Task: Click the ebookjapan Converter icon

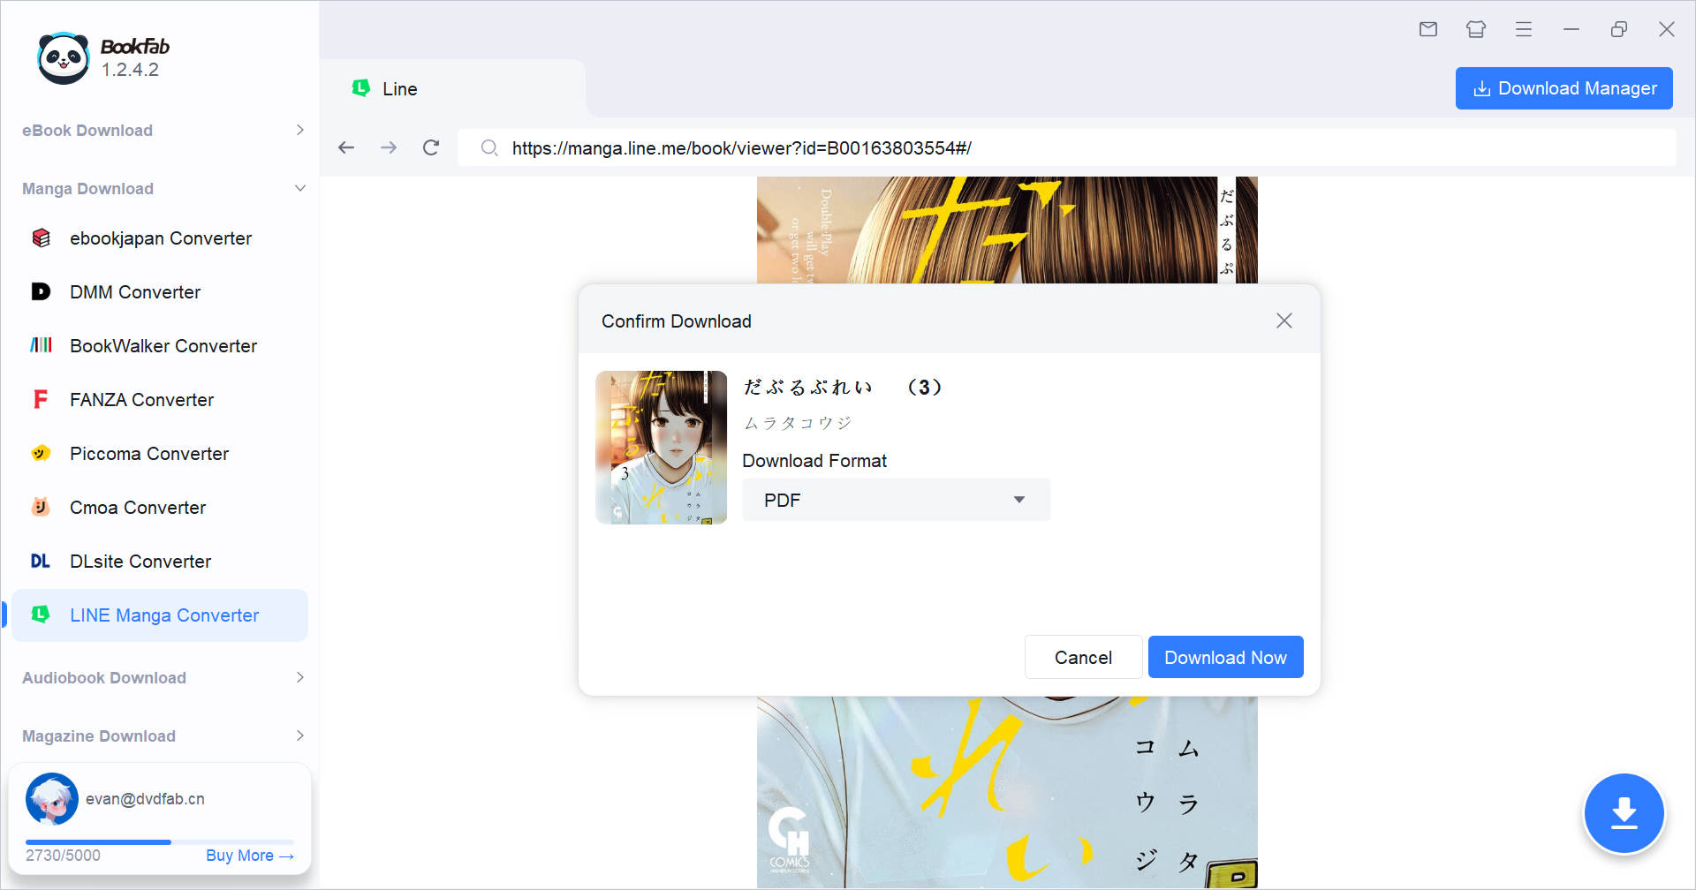Action: coord(41,238)
